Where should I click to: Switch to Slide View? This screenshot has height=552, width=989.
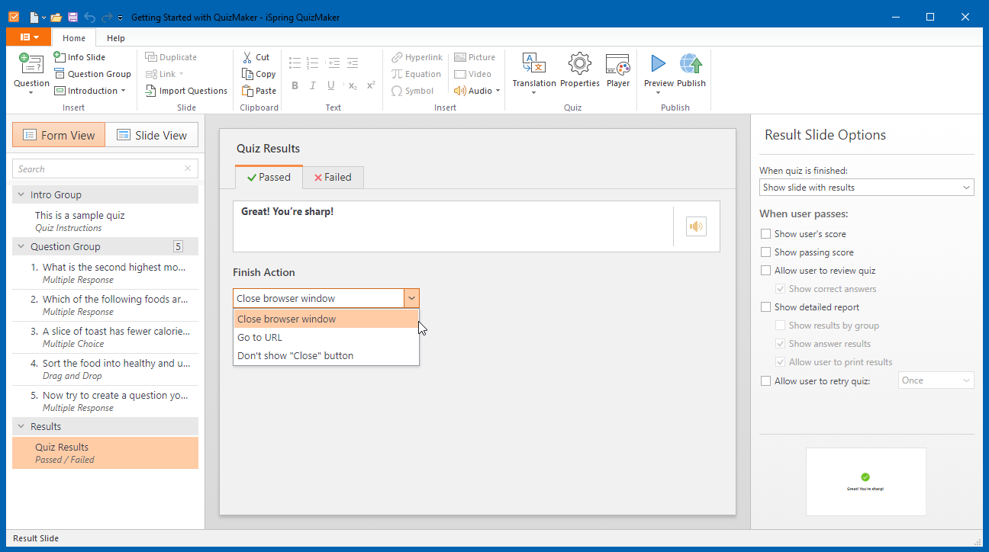(152, 136)
